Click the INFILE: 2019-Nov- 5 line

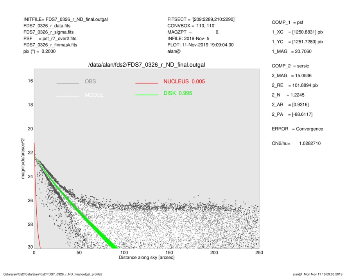[x=188, y=39]
